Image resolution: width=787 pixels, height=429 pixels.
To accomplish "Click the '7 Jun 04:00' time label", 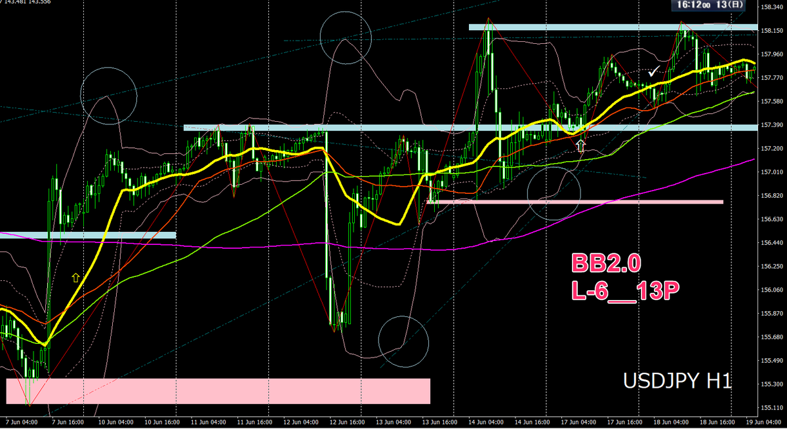I will (22, 423).
